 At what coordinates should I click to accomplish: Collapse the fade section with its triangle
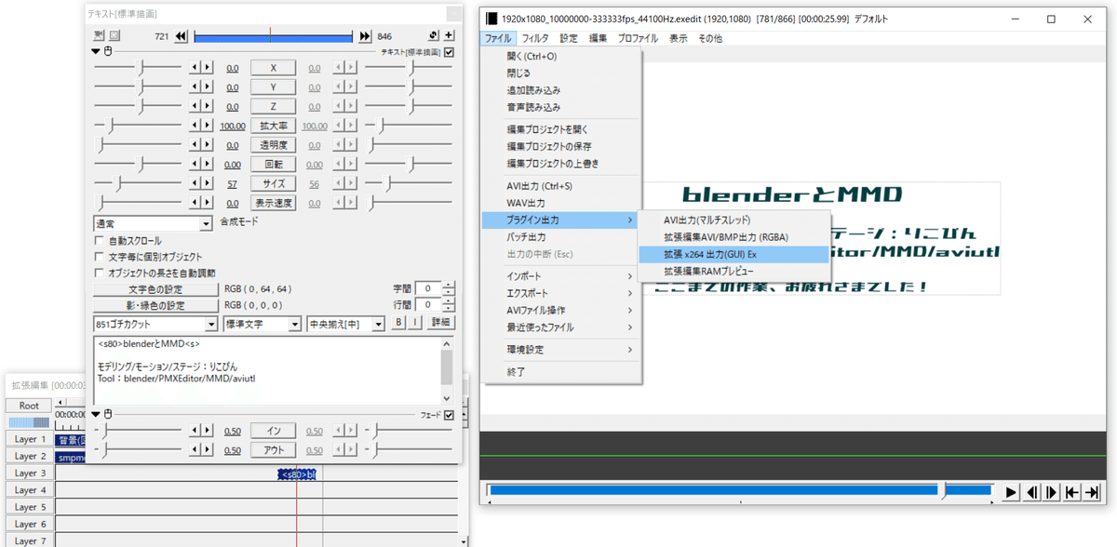(x=96, y=415)
